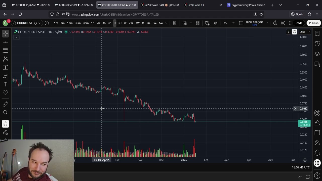322x181 pixels.
Task: Open the forecasting and measurement tools
Action: (6, 67)
